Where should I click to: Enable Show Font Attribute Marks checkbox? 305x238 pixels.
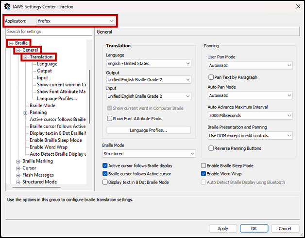pos(110,119)
